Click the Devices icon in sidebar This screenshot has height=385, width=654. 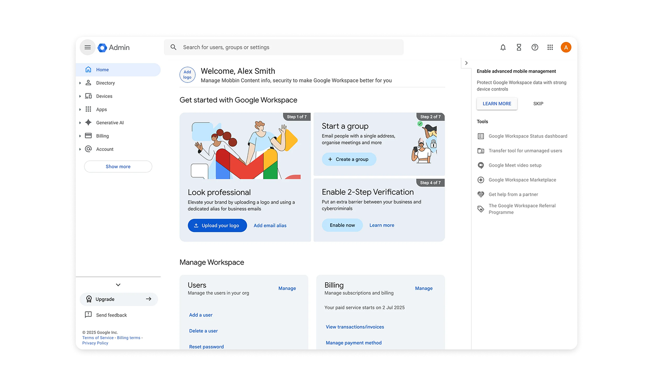88,96
